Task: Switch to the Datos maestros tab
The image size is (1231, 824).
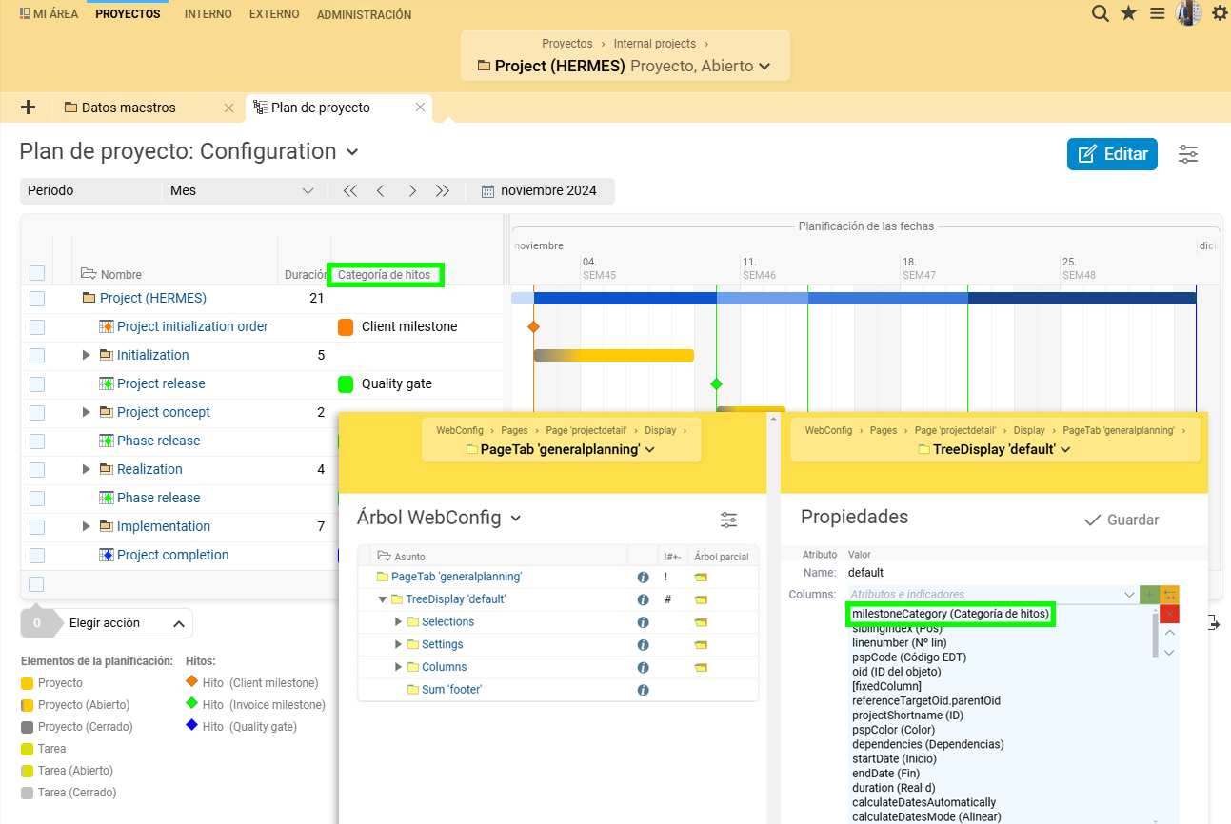Action: 129,108
